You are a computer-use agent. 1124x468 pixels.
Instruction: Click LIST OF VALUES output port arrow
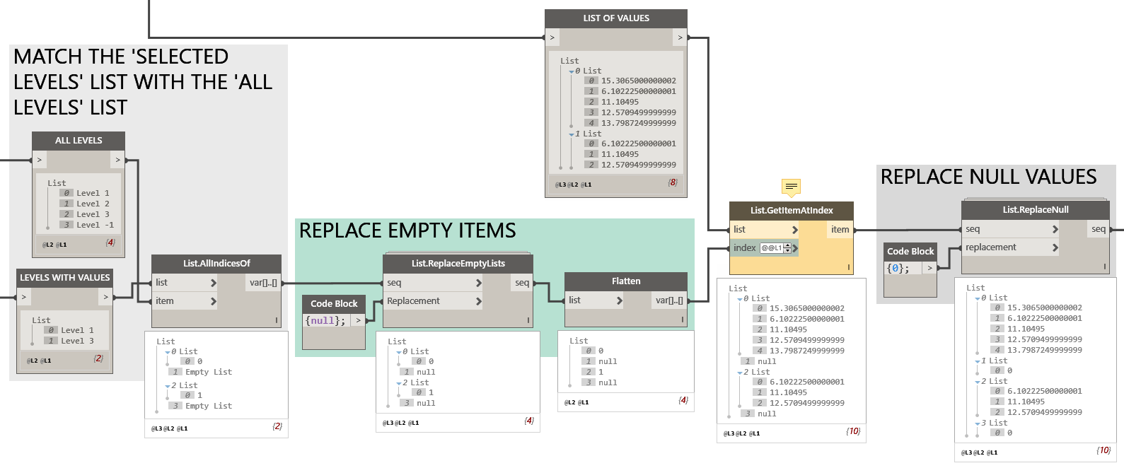click(680, 37)
